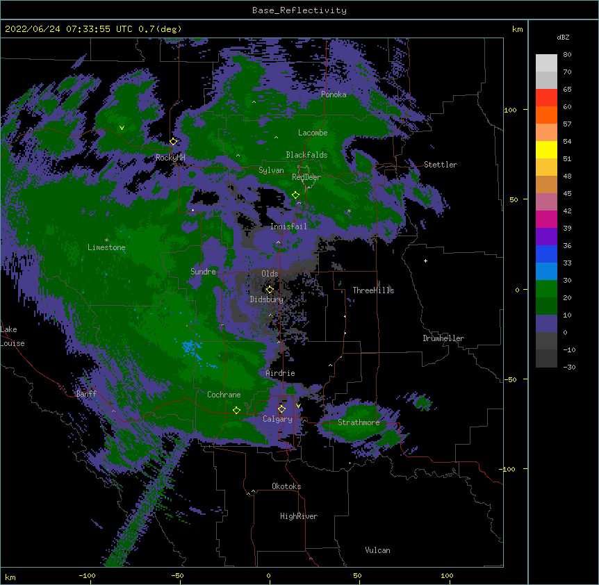Click the Stettler city label

pyautogui.click(x=441, y=165)
